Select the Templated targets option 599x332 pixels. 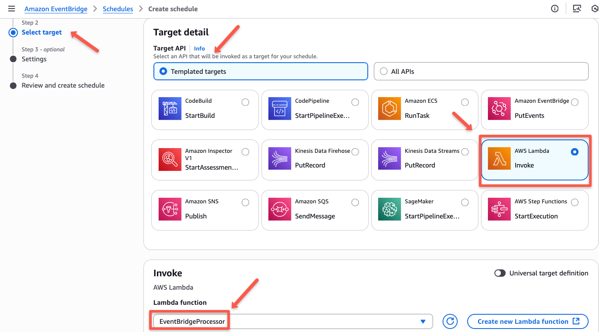(x=261, y=72)
